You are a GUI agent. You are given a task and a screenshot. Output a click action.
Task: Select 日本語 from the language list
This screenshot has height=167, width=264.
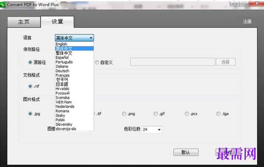click(75, 84)
